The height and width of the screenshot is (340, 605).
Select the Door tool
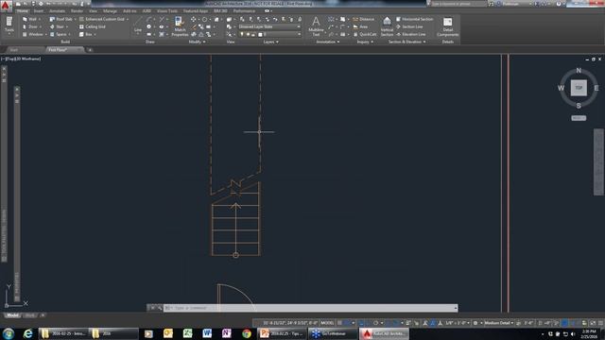(30, 26)
